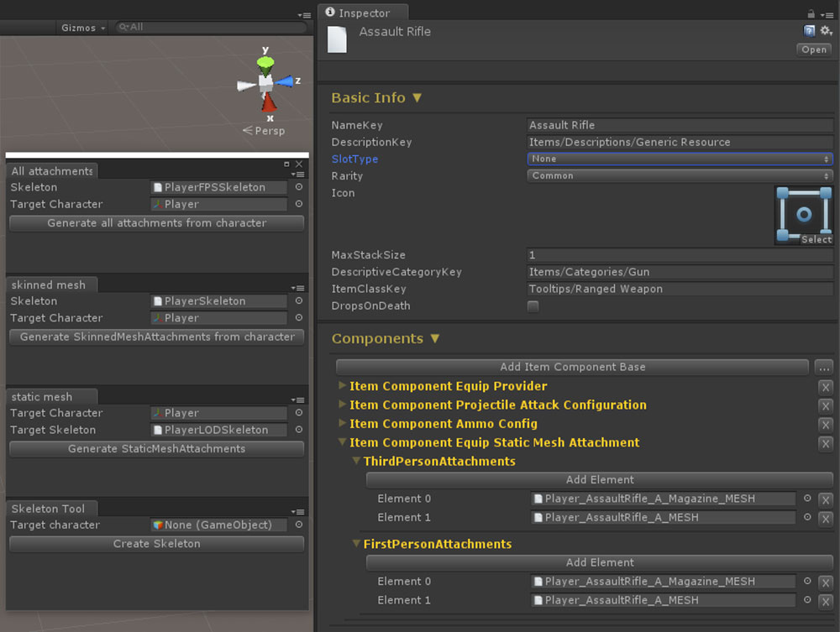
Task: Open the Rarity dropdown set to Common
Action: tap(680, 176)
